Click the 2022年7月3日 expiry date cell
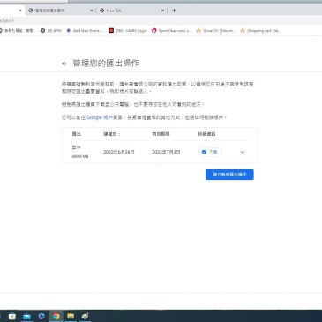 click(166, 152)
